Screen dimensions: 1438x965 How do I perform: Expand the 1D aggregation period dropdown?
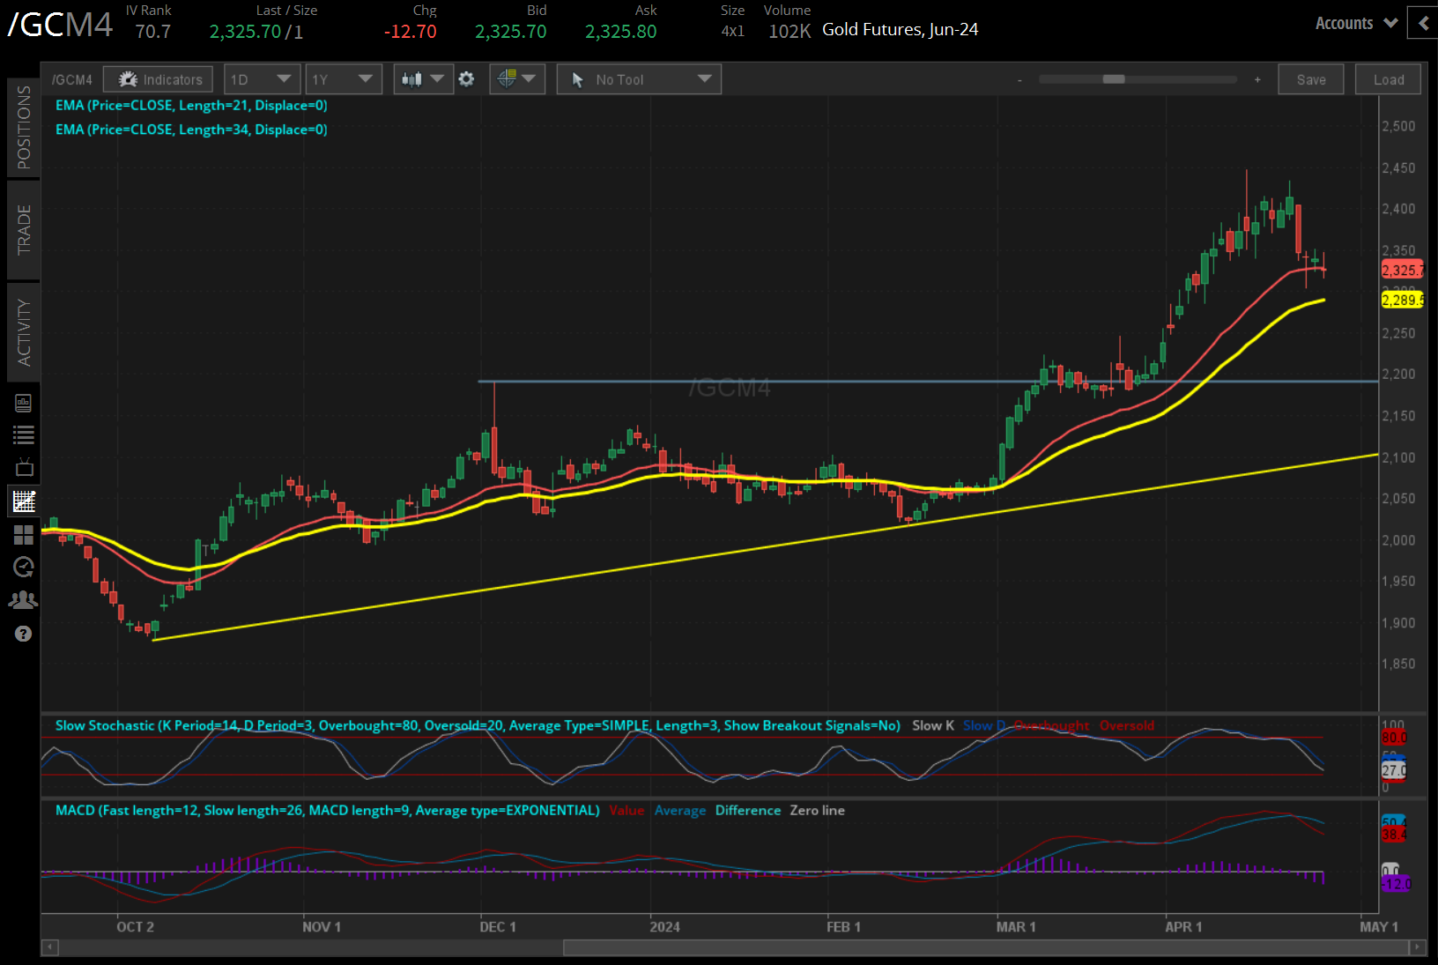(x=262, y=79)
